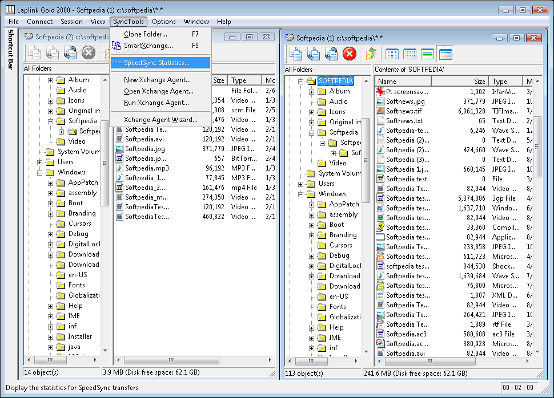554x398 pixels.
Task: Select Softpedia.ac... file in Softpedia (1) list
Action: point(453,344)
